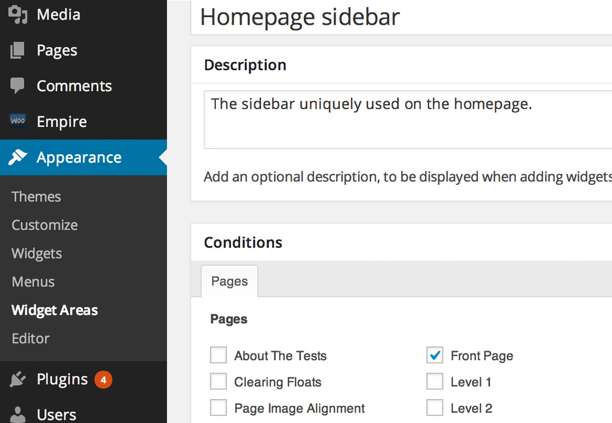Uncheck the Front Page checkbox
Viewport: 612px width, 423px height.
point(435,355)
